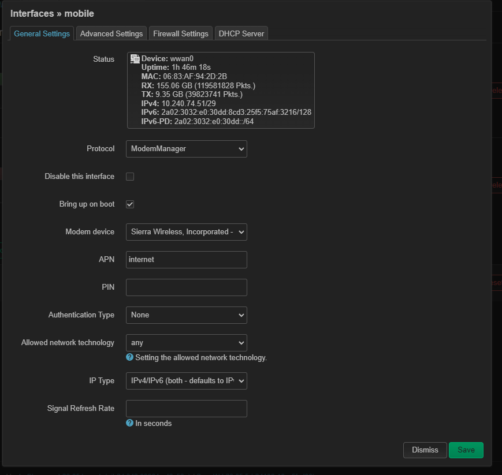Click the help icon for network technology setting
Screen dimensions: 502x475
pyautogui.click(x=129, y=357)
